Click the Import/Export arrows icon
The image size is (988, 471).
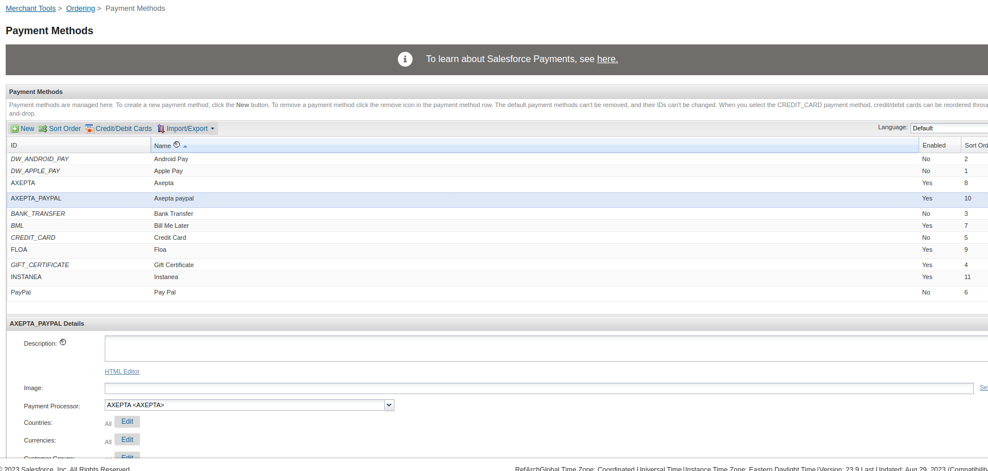coord(161,129)
